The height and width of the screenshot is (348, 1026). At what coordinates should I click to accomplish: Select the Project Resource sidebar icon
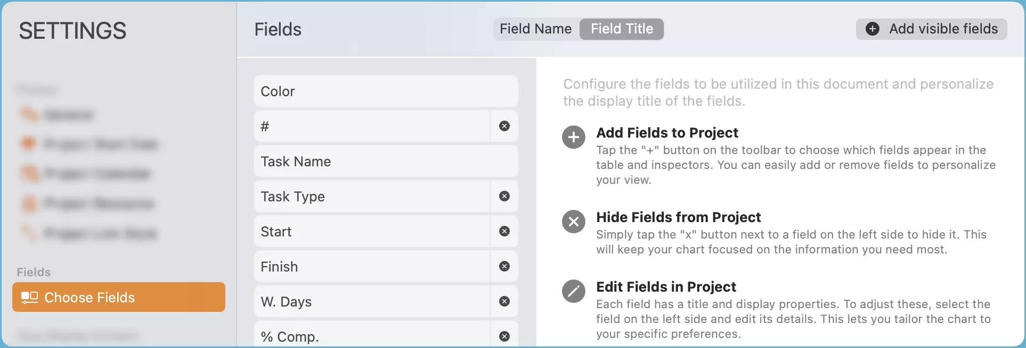click(x=29, y=203)
